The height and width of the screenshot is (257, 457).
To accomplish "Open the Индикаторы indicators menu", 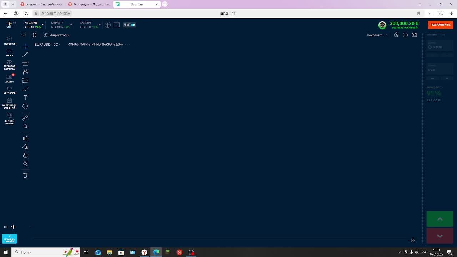I will (x=56, y=35).
